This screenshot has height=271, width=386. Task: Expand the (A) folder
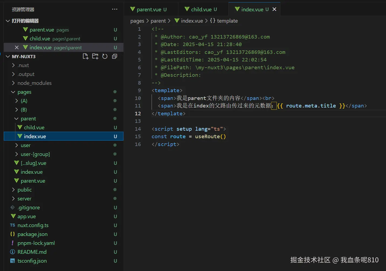[64, 101]
